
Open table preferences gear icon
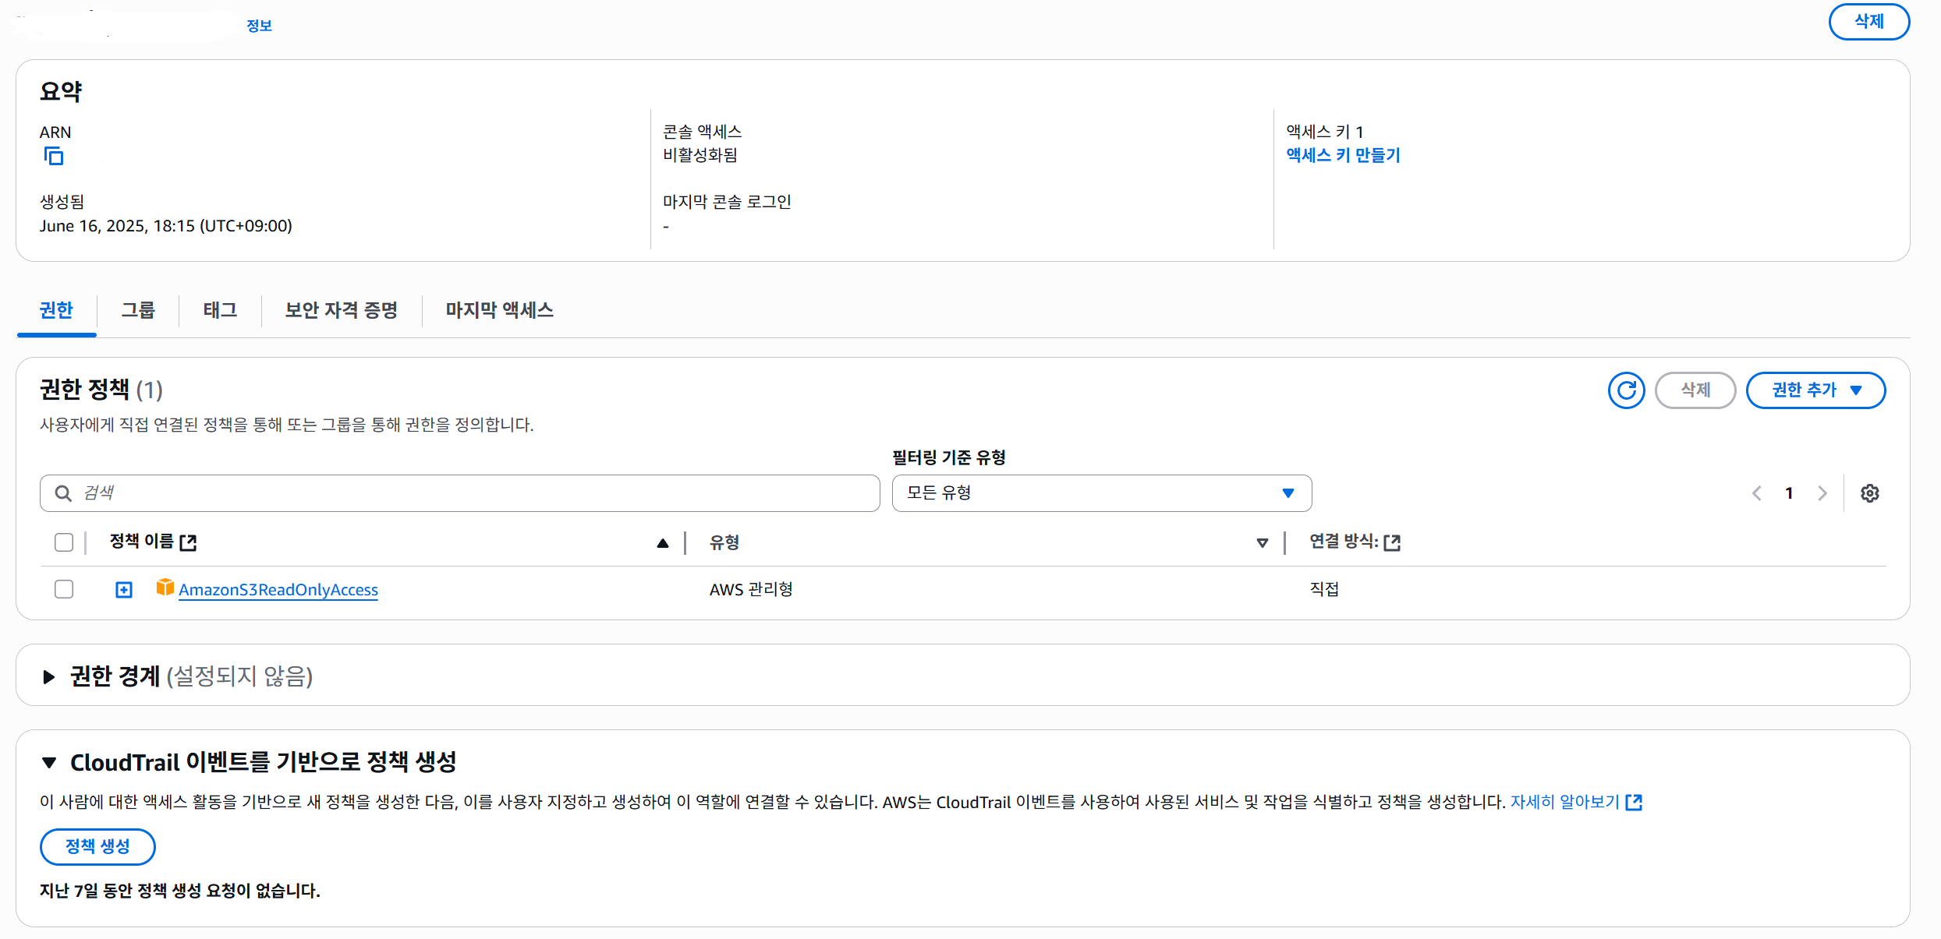(1869, 493)
